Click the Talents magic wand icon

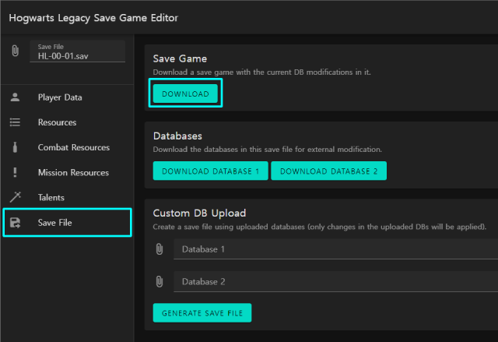[x=15, y=197]
